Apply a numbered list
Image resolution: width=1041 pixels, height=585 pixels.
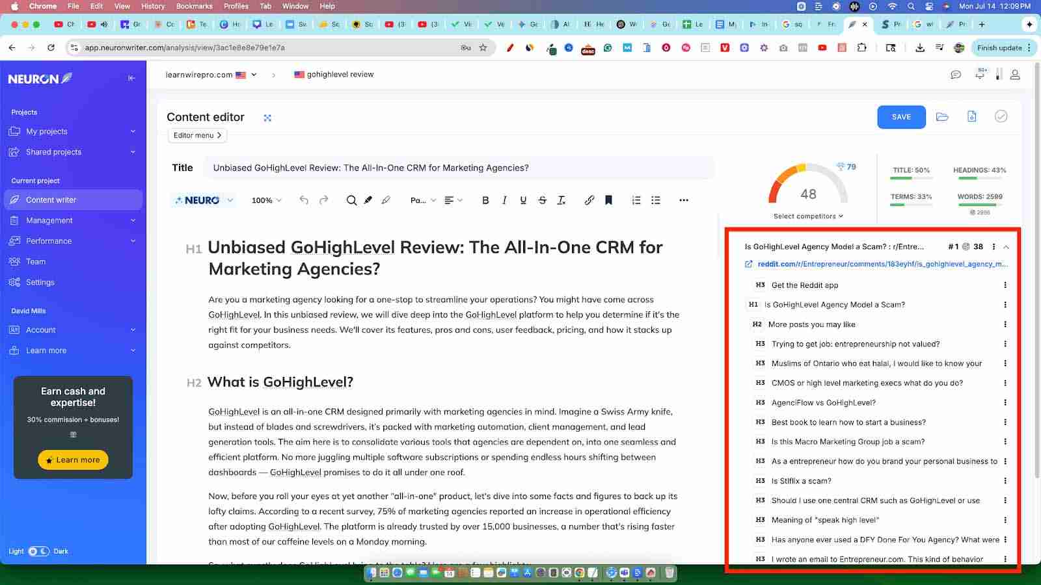click(636, 200)
